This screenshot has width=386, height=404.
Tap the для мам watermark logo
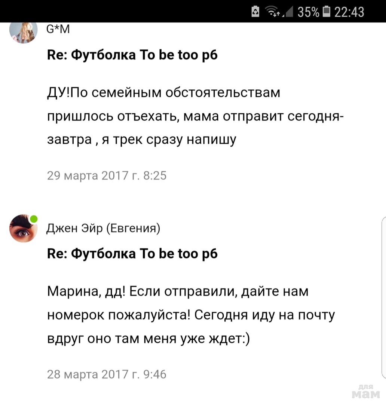pos(366,392)
